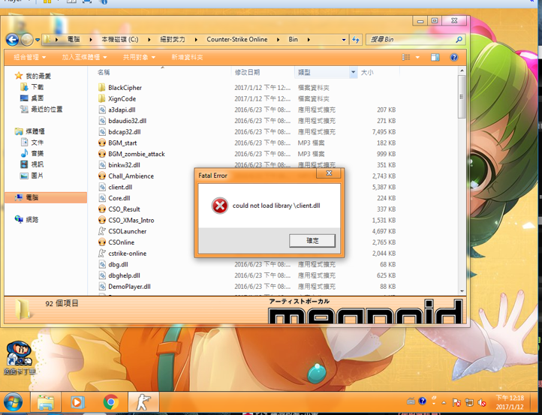
Task: Click the Counter-Strike Online breadcrumb segment
Action: coord(237,39)
